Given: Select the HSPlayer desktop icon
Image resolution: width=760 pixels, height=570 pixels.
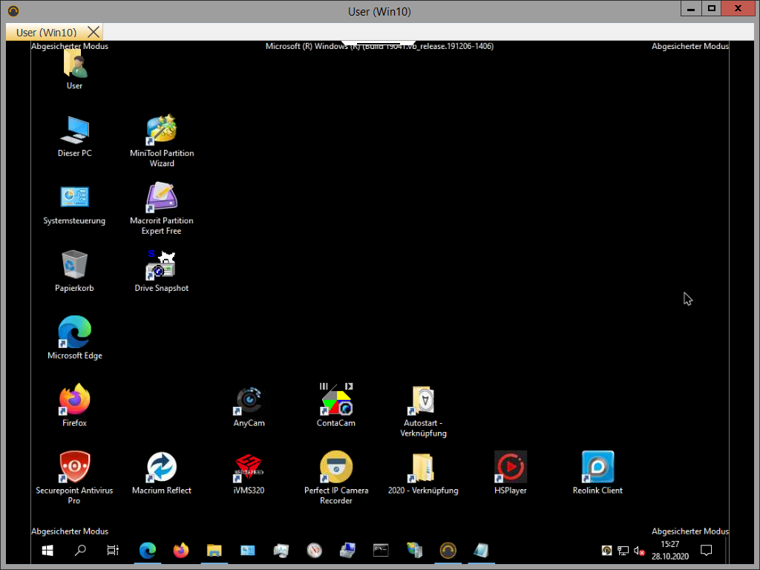Looking at the screenshot, I should 511,468.
